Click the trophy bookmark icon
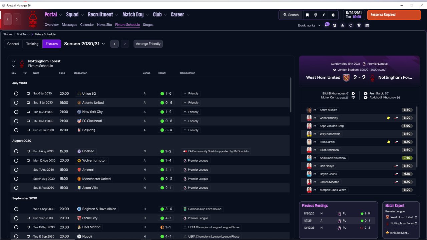The width and height of the screenshot is (427, 240). 359,25
